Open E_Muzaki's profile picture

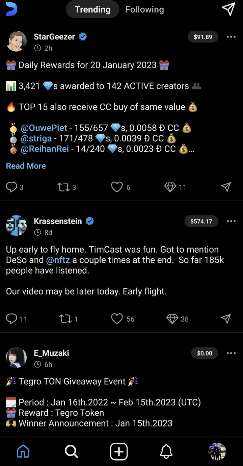(x=16, y=357)
